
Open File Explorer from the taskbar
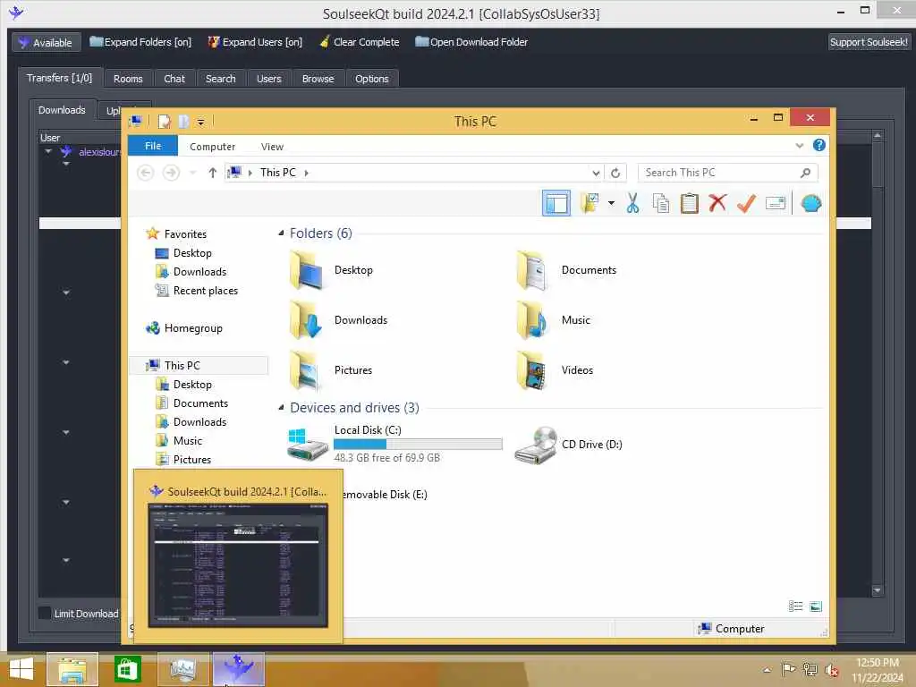pyautogui.click(x=72, y=669)
